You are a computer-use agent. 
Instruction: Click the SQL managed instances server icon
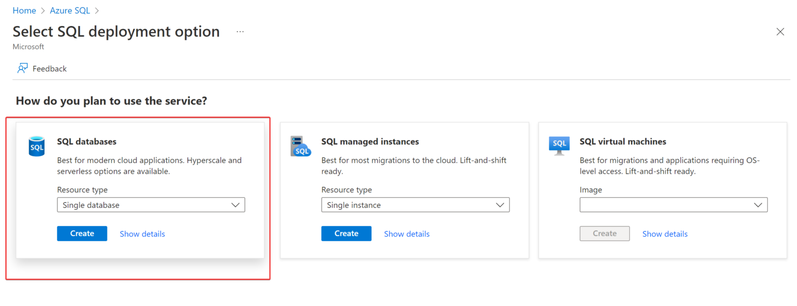pos(301,146)
